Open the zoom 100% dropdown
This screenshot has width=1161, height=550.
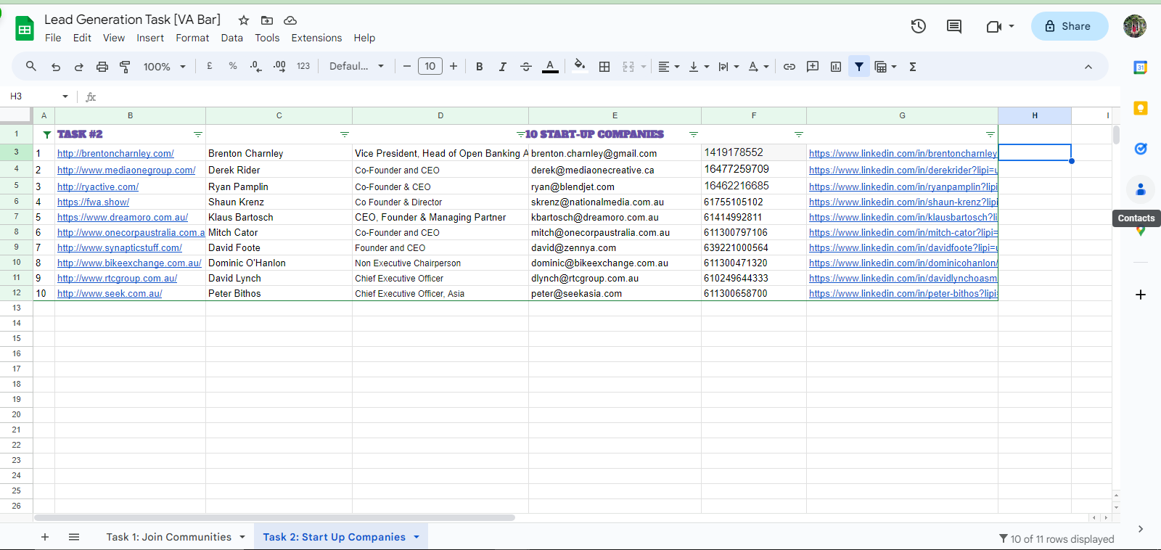(165, 67)
